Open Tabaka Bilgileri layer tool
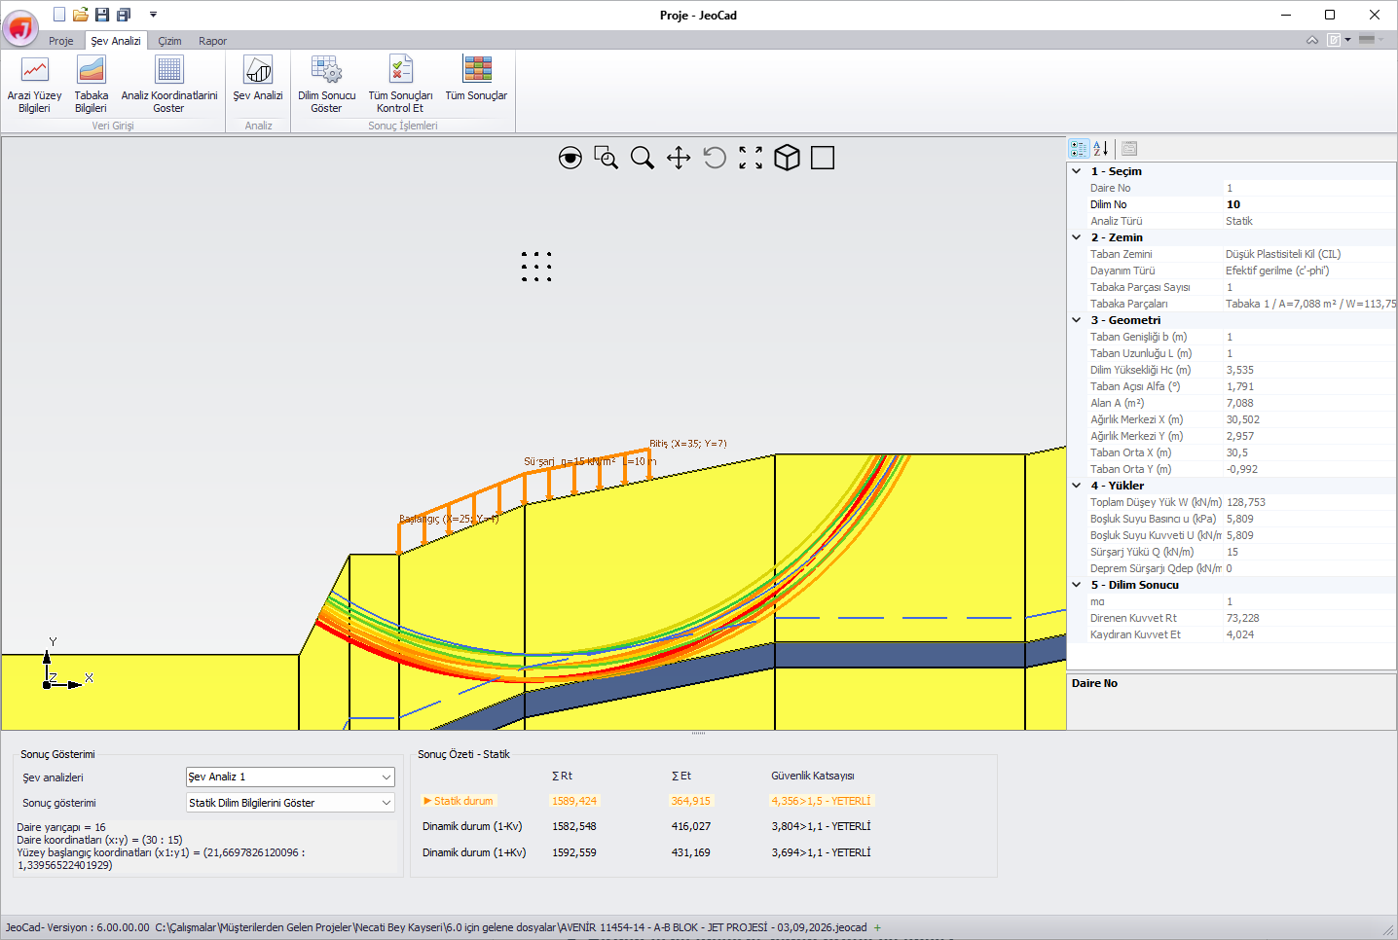1398x940 pixels. pos(91,85)
